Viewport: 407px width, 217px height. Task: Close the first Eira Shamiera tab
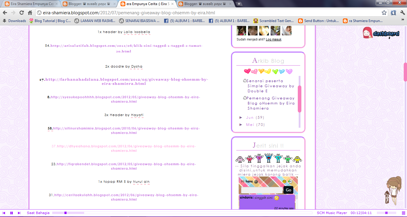pyautogui.click(x=56, y=4)
